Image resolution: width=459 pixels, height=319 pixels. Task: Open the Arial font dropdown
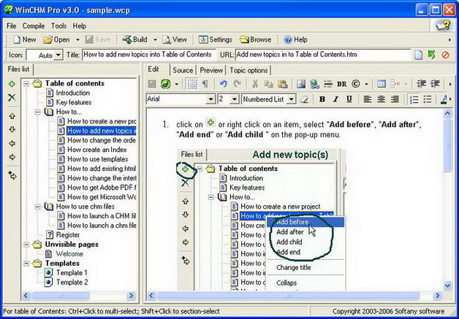click(x=210, y=99)
